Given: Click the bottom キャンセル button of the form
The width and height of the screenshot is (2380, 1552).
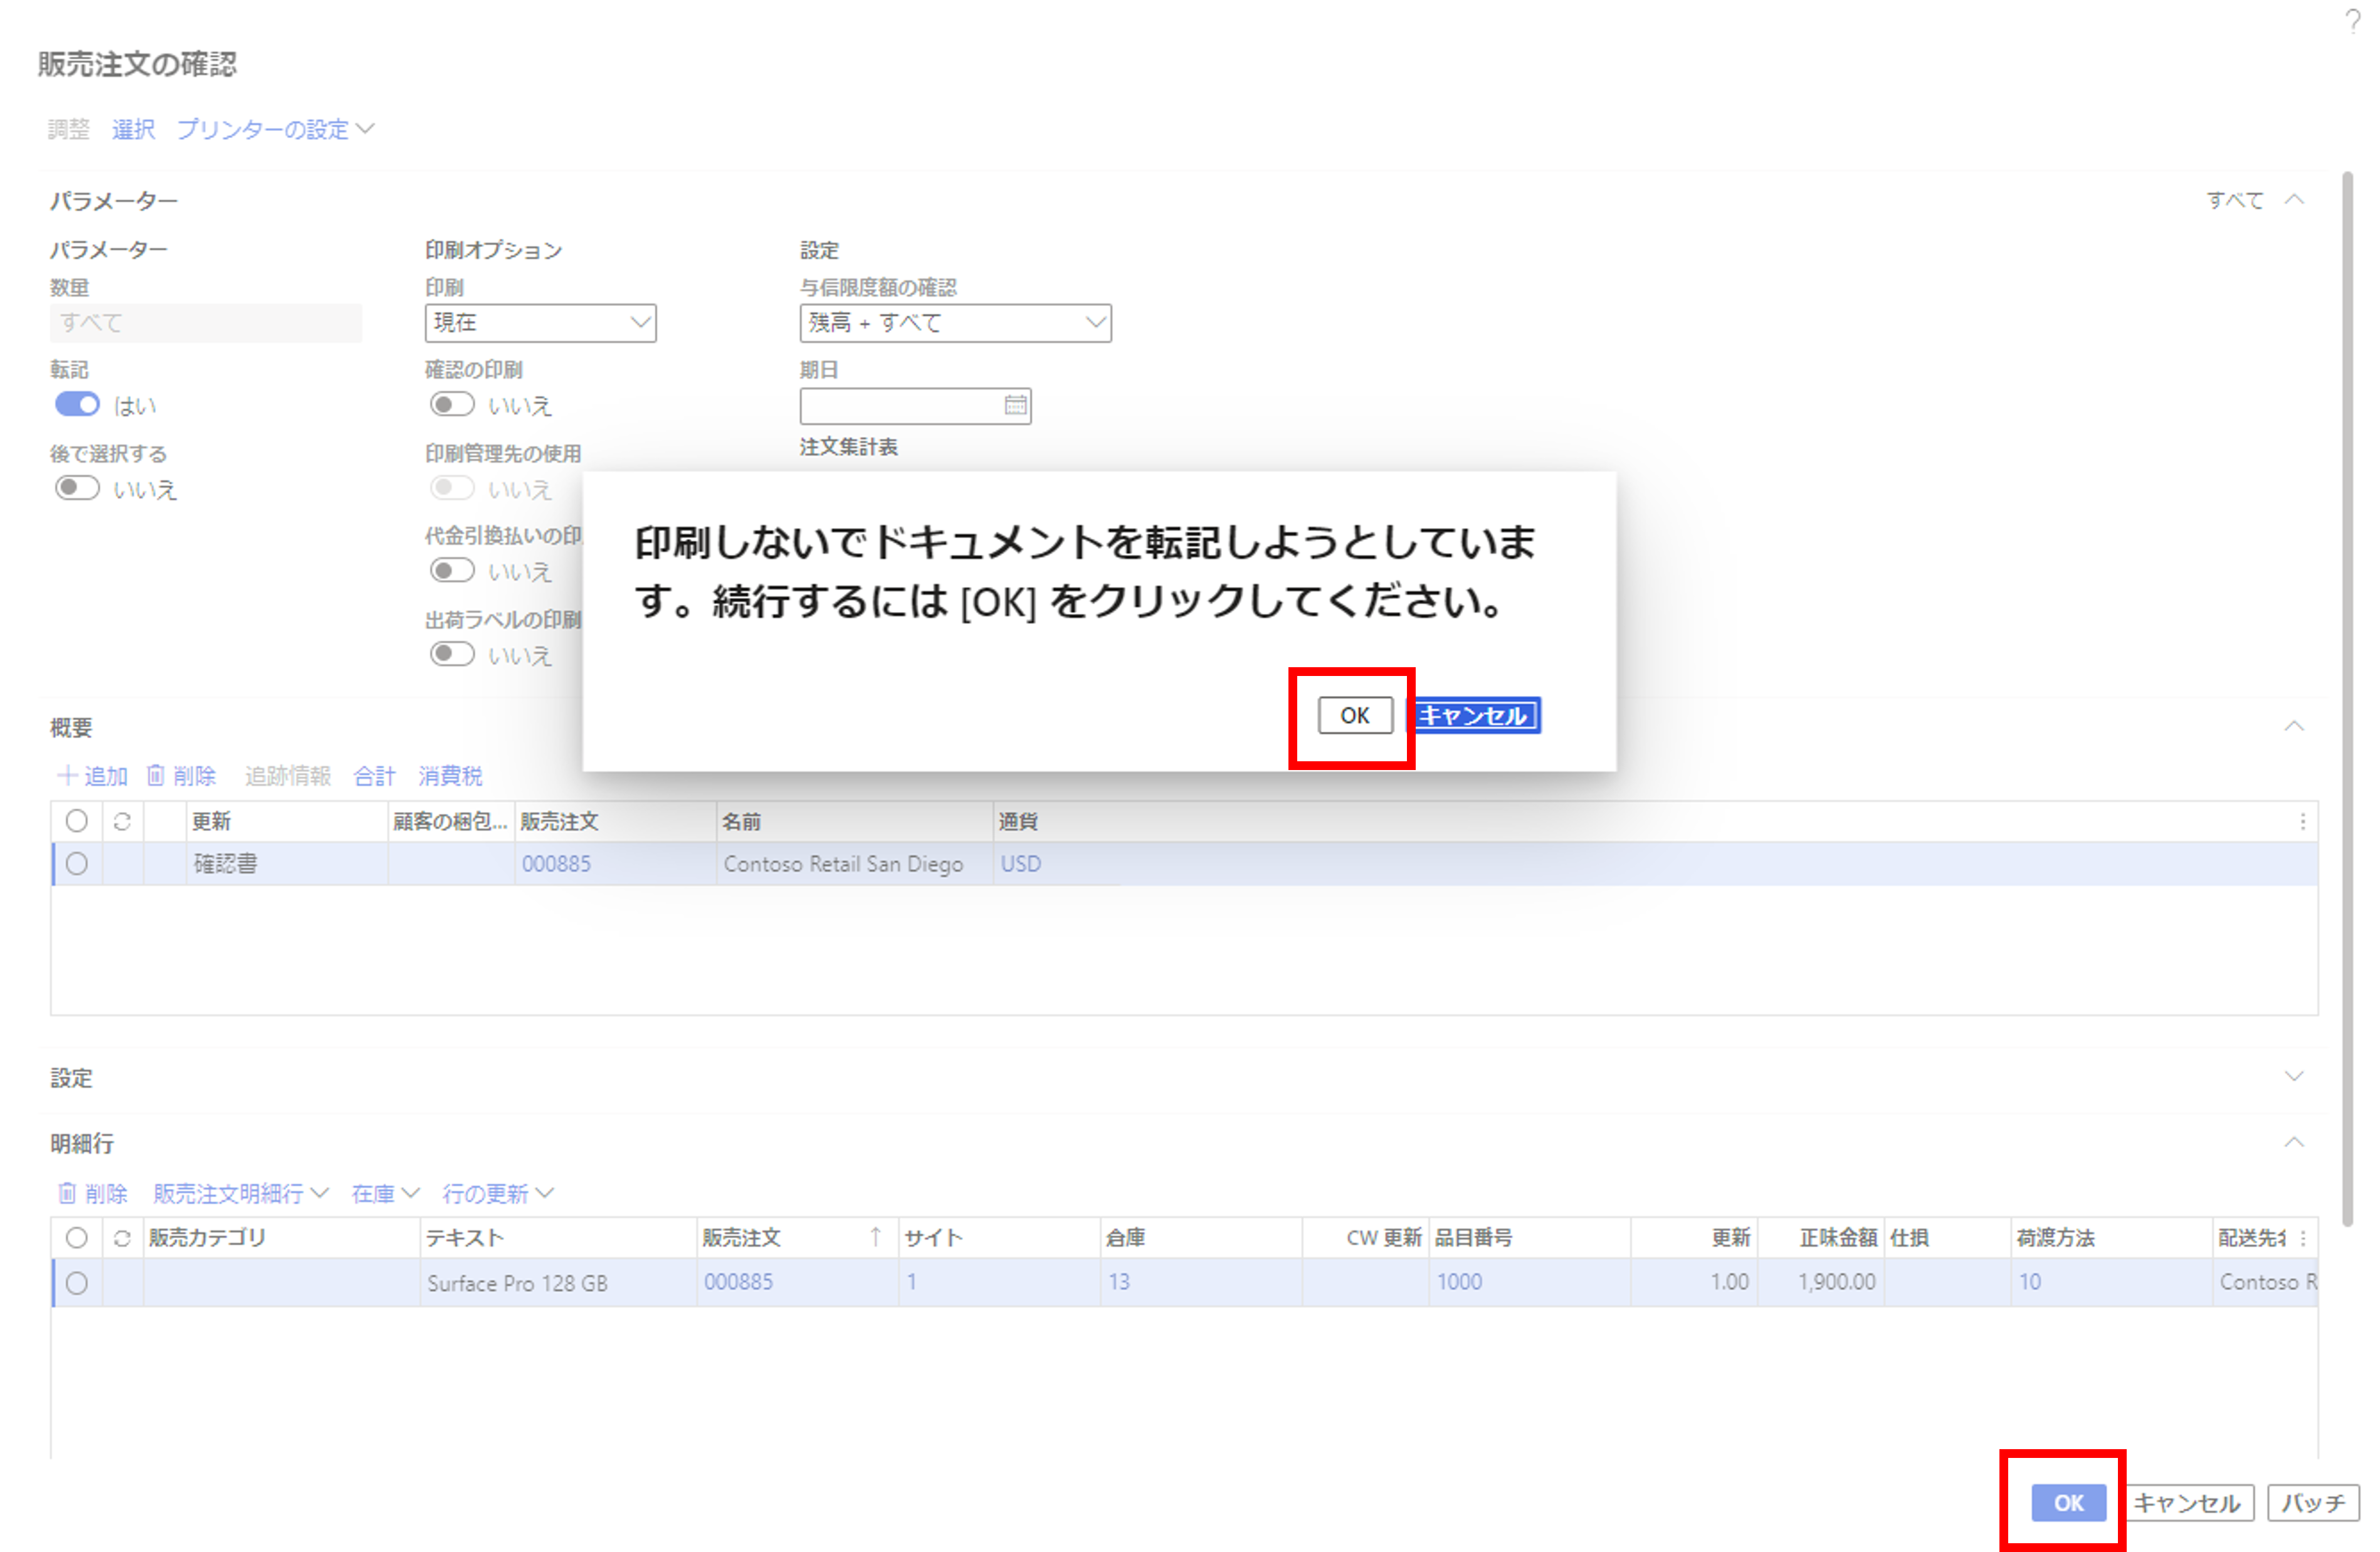Looking at the screenshot, I should coord(2188,1502).
